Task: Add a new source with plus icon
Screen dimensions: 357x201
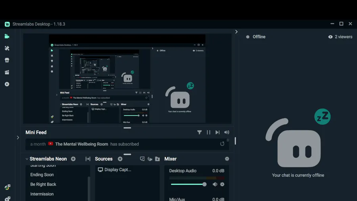Action: click(x=120, y=159)
